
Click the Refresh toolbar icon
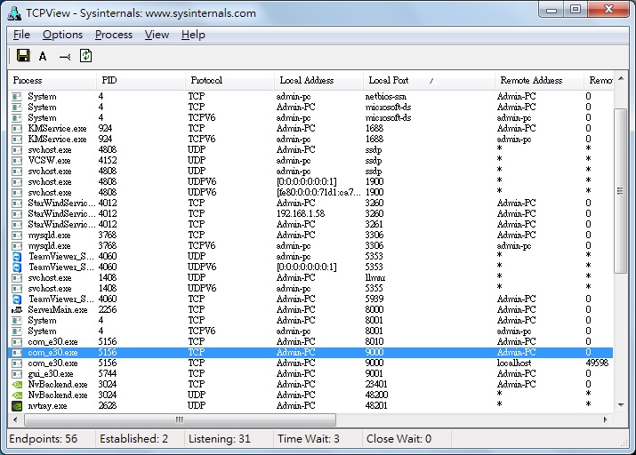pyautogui.click(x=85, y=56)
